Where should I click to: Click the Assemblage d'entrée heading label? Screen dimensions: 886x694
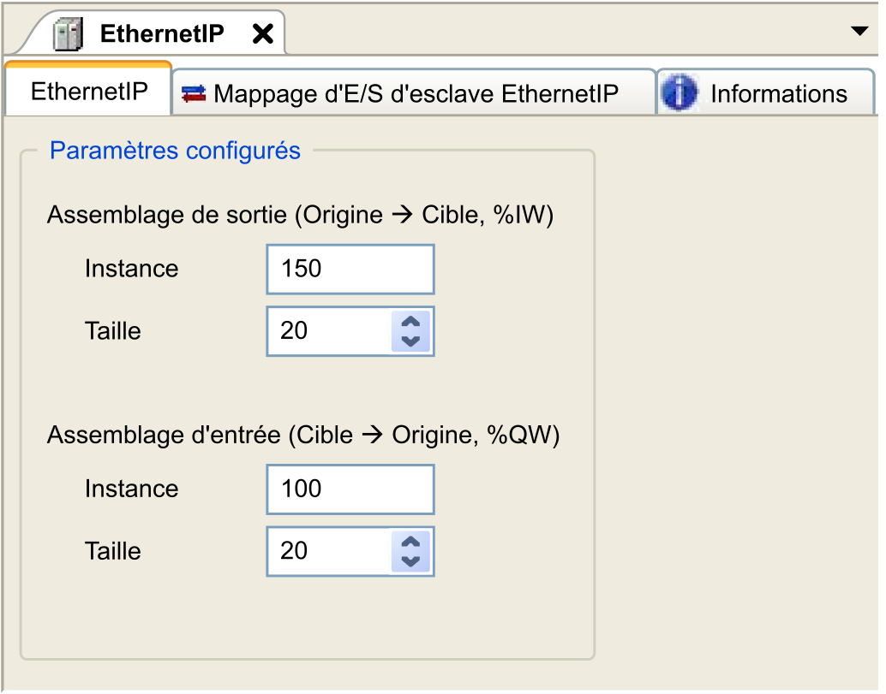click(x=302, y=435)
